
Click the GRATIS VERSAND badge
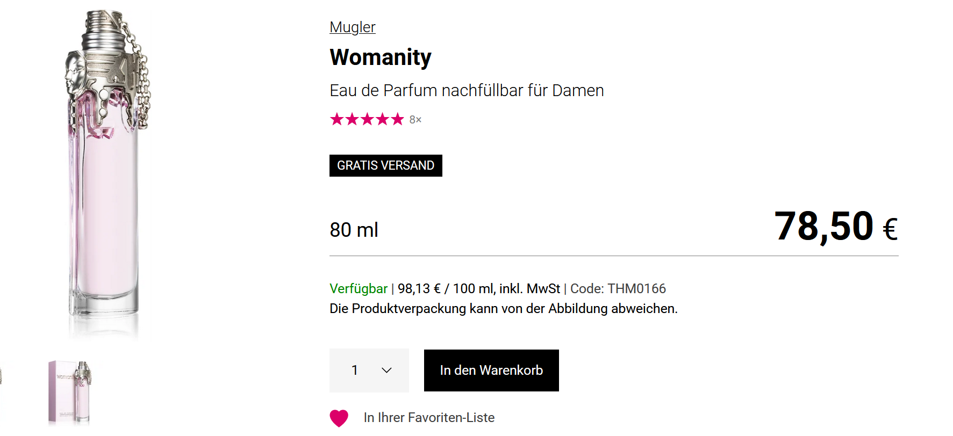(x=385, y=165)
